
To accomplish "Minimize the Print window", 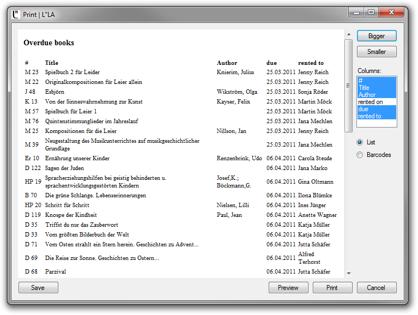I will click(x=357, y=12).
